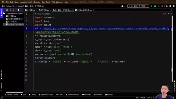This screenshot has width=176, height=99.
Task: Open Debug tool window at bottom
Action: (32, 95)
